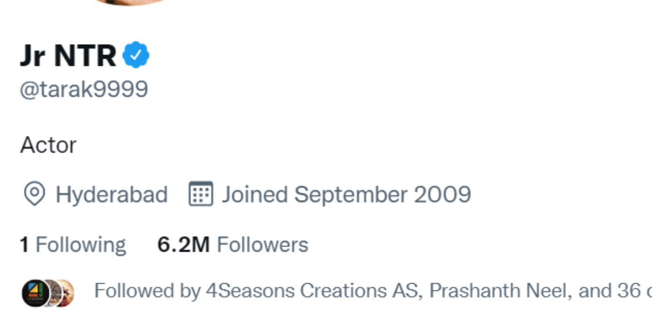Click the partially visible profile photo
This screenshot has width=652, height=317.
pyautogui.click(x=131, y=2)
